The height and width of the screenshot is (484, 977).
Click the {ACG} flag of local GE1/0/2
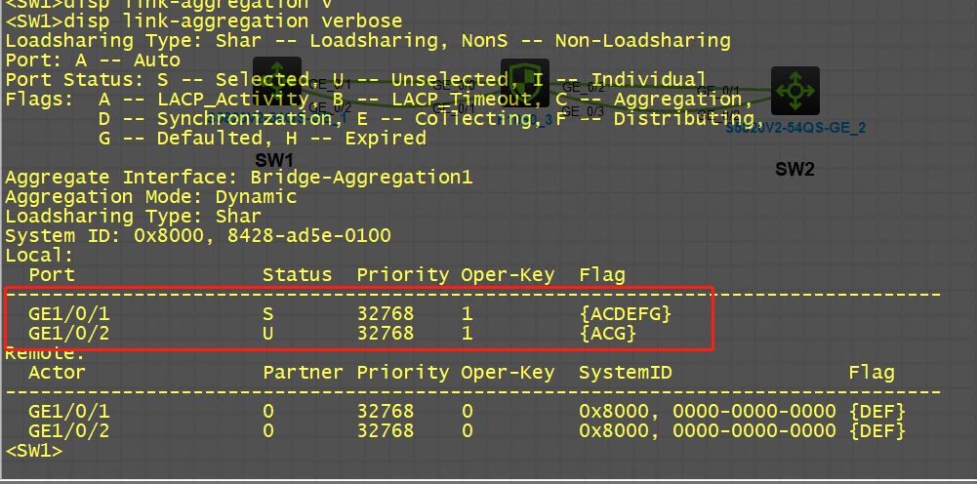(607, 334)
